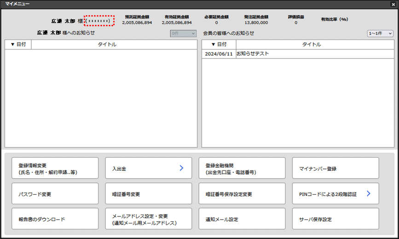399x239 pixels.
Task: Sort personal notices by 日付 column
Action: (18, 45)
